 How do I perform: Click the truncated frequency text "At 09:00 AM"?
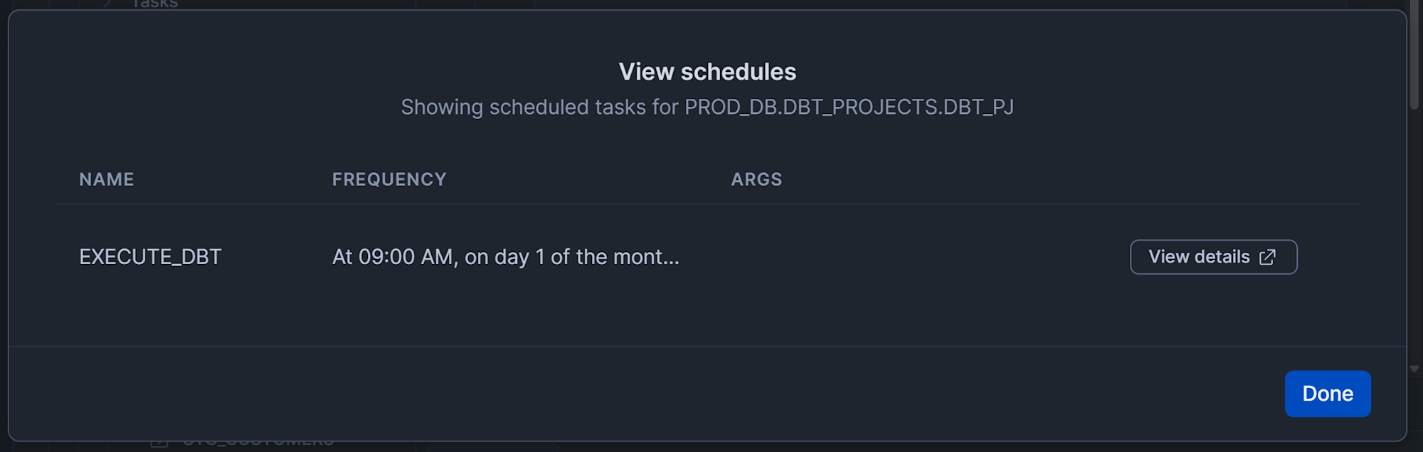pyautogui.click(x=505, y=257)
